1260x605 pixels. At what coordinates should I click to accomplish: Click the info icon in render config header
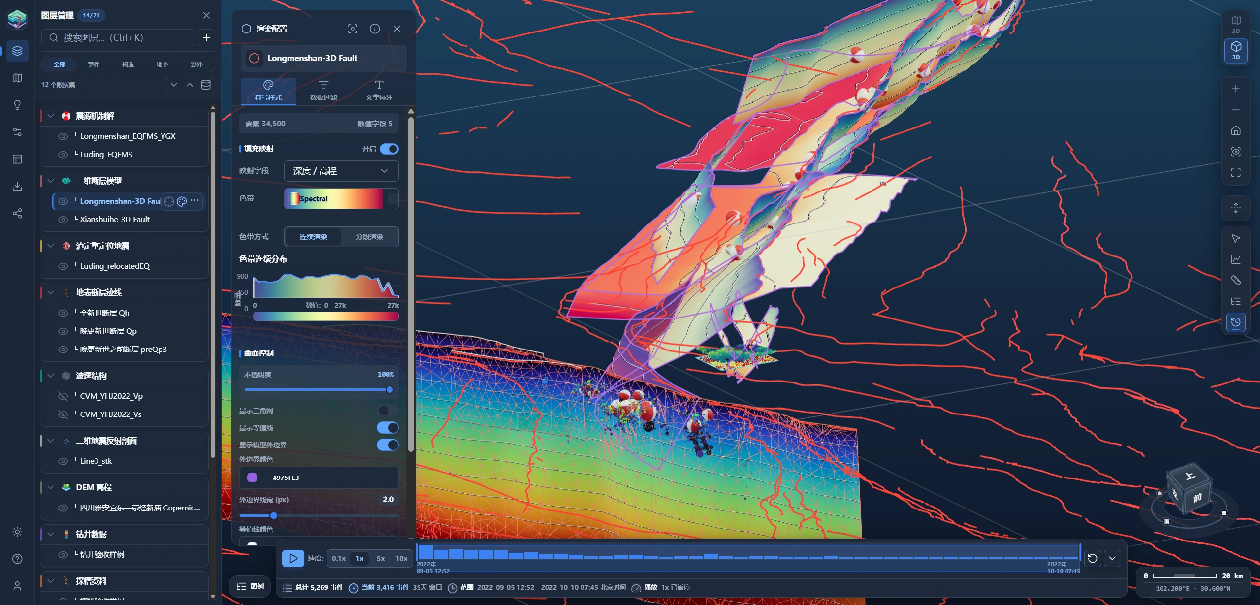coord(375,29)
